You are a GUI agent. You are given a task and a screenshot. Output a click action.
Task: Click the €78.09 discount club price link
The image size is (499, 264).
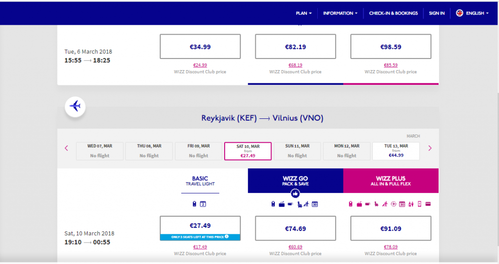(x=391, y=247)
